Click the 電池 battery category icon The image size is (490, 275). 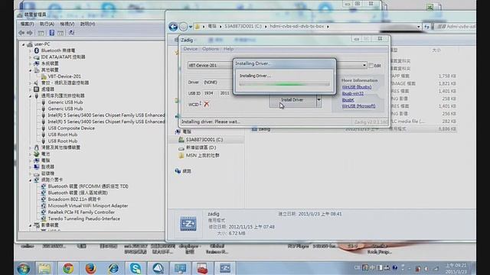(x=37, y=154)
